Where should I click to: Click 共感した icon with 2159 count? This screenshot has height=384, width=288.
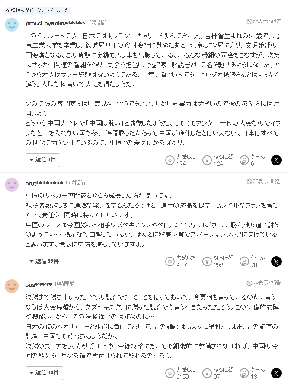point(170,373)
